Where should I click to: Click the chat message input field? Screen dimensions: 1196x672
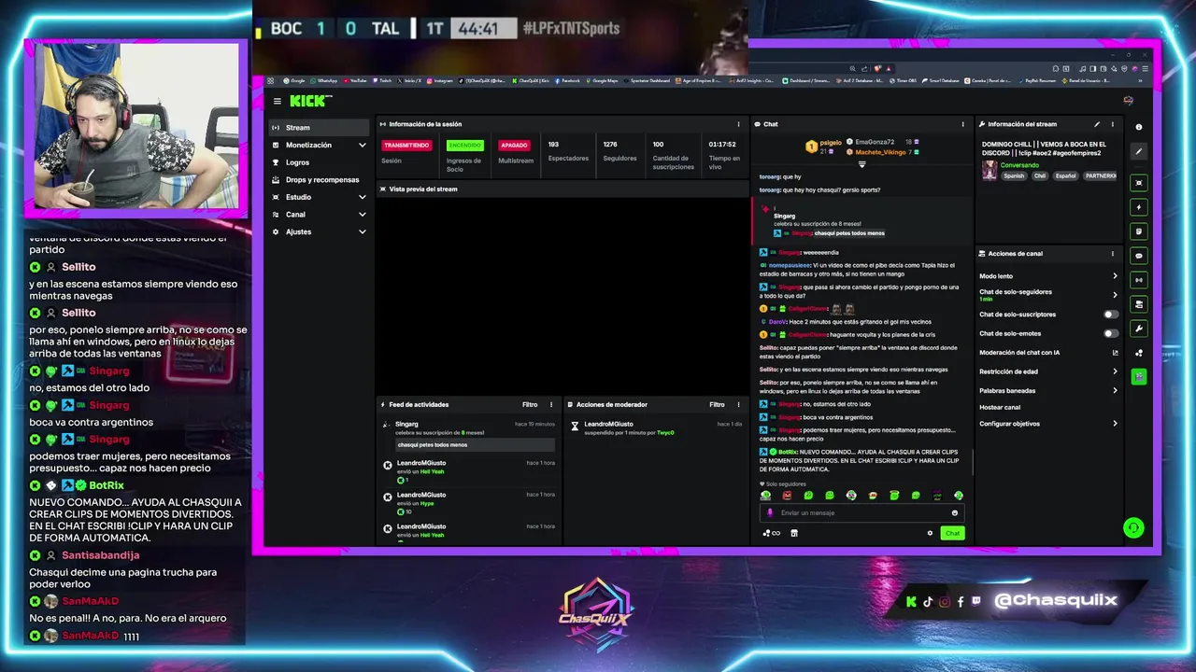861,512
